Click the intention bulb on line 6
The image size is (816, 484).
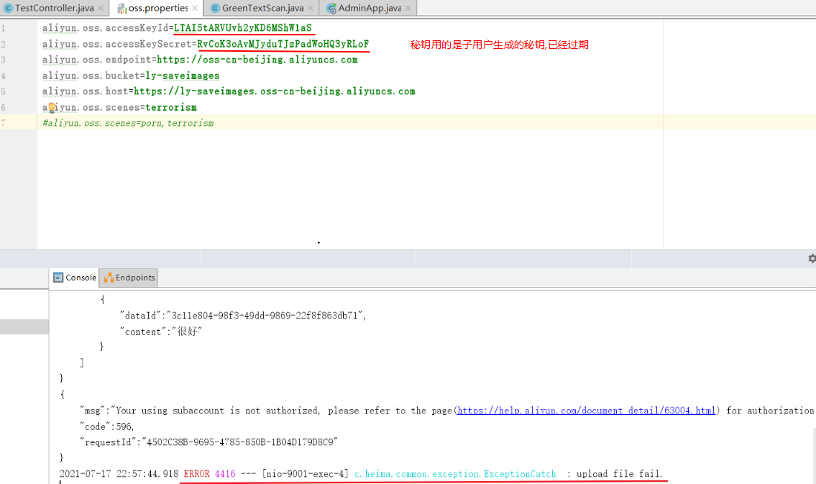coord(50,107)
